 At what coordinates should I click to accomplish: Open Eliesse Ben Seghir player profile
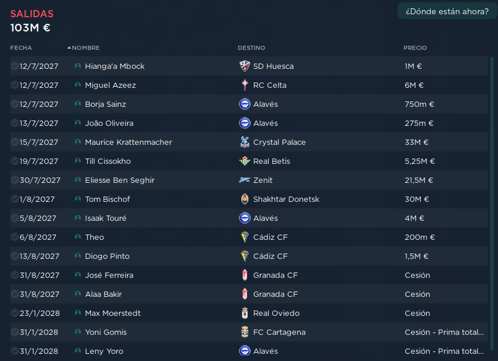[x=119, y=180]
